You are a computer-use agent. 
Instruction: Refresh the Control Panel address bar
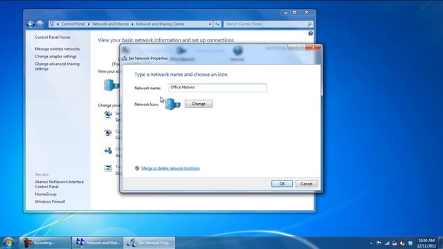click(217, 24)
